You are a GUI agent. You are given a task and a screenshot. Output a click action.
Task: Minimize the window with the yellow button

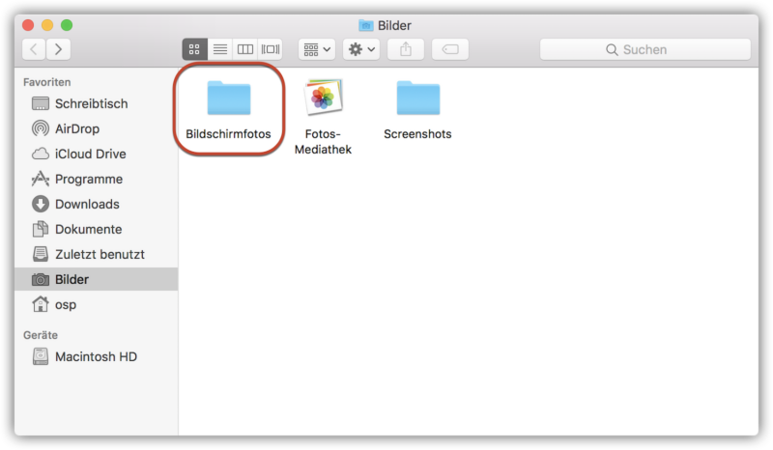pos(47,25)
